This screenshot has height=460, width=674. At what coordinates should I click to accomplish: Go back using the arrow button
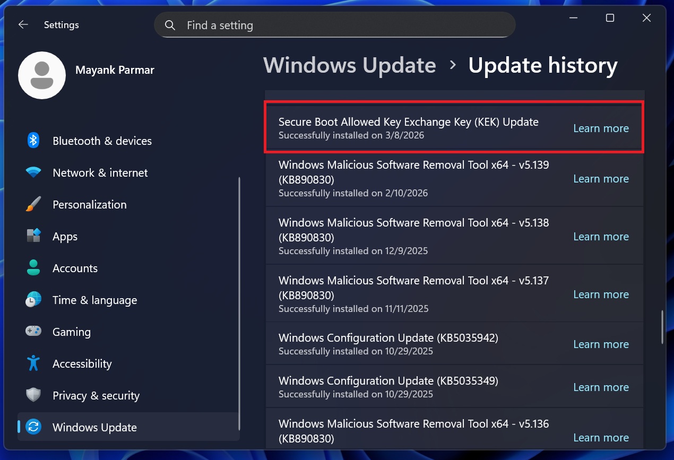[23, 24]
